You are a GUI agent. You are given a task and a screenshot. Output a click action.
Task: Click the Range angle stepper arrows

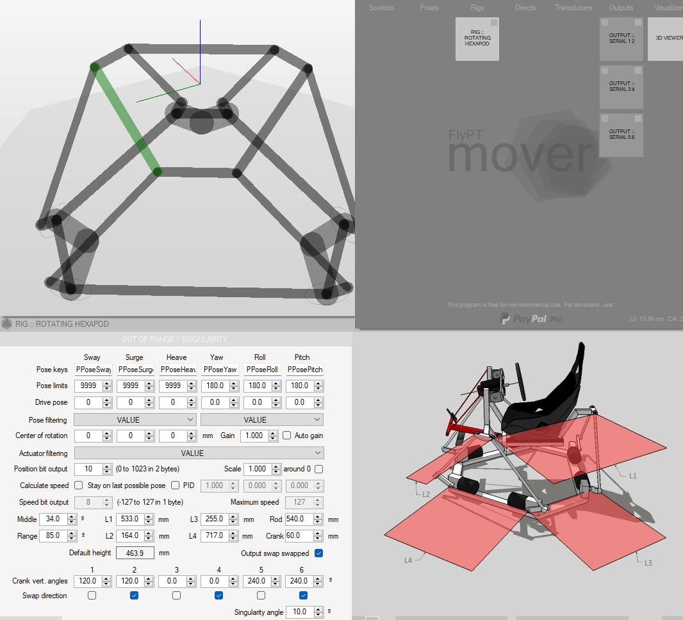coord(72,535)
